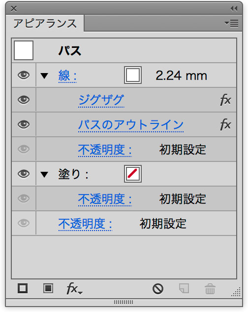The width and height of the screenshot is (248, 312).
Task: Open the ジグザグ effect link
Action: (101, 100)
